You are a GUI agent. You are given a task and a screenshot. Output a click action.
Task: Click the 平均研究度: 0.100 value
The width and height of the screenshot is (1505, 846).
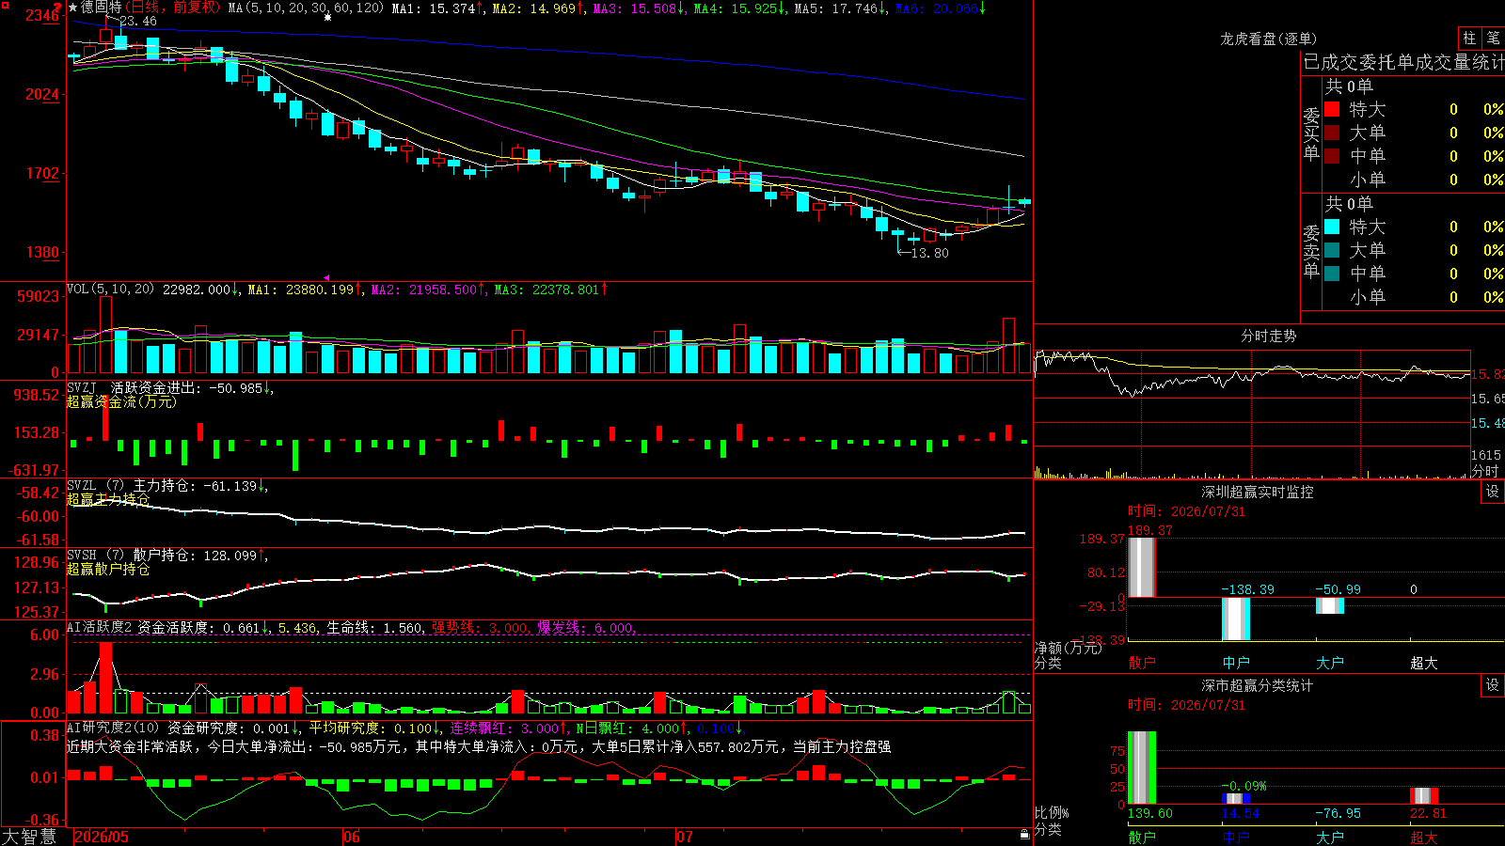[375, 728]
